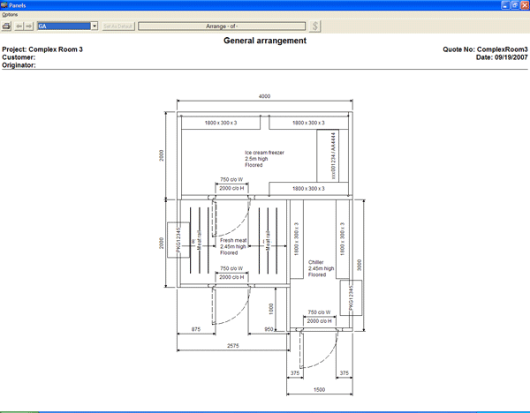The height and width of the screenshot is (413, 530).
Task: Click the General arrangement heading
Action: 265,41
